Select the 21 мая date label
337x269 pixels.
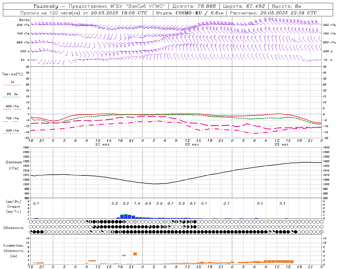(102, 144)
